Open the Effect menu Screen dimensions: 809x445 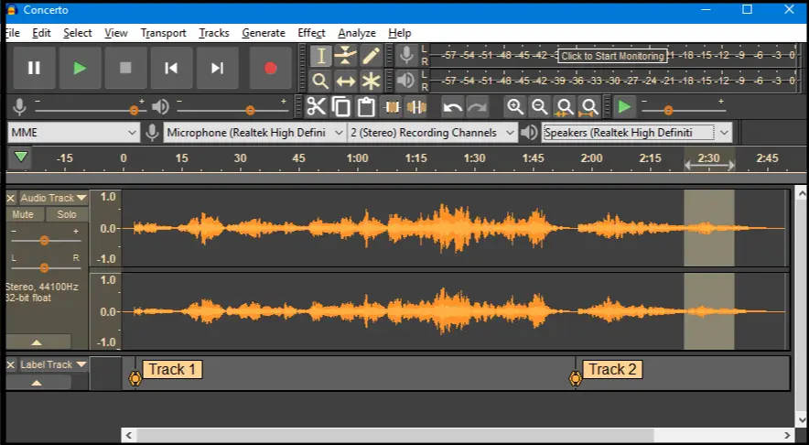tap(311, 33)
